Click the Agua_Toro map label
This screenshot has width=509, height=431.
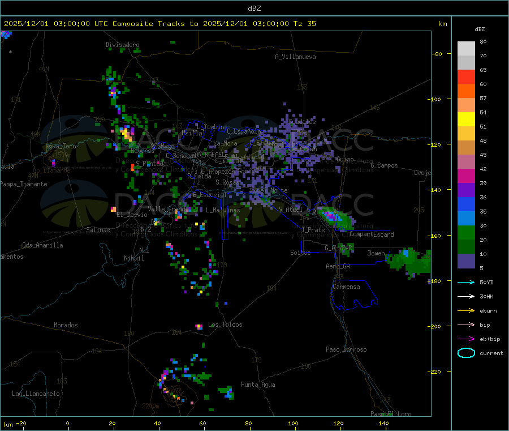pyautogui.click(x=61, y=146)
